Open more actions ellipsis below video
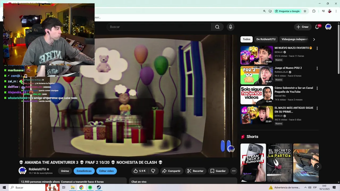This screenshot has height=191, width=340. click(234, 171)
